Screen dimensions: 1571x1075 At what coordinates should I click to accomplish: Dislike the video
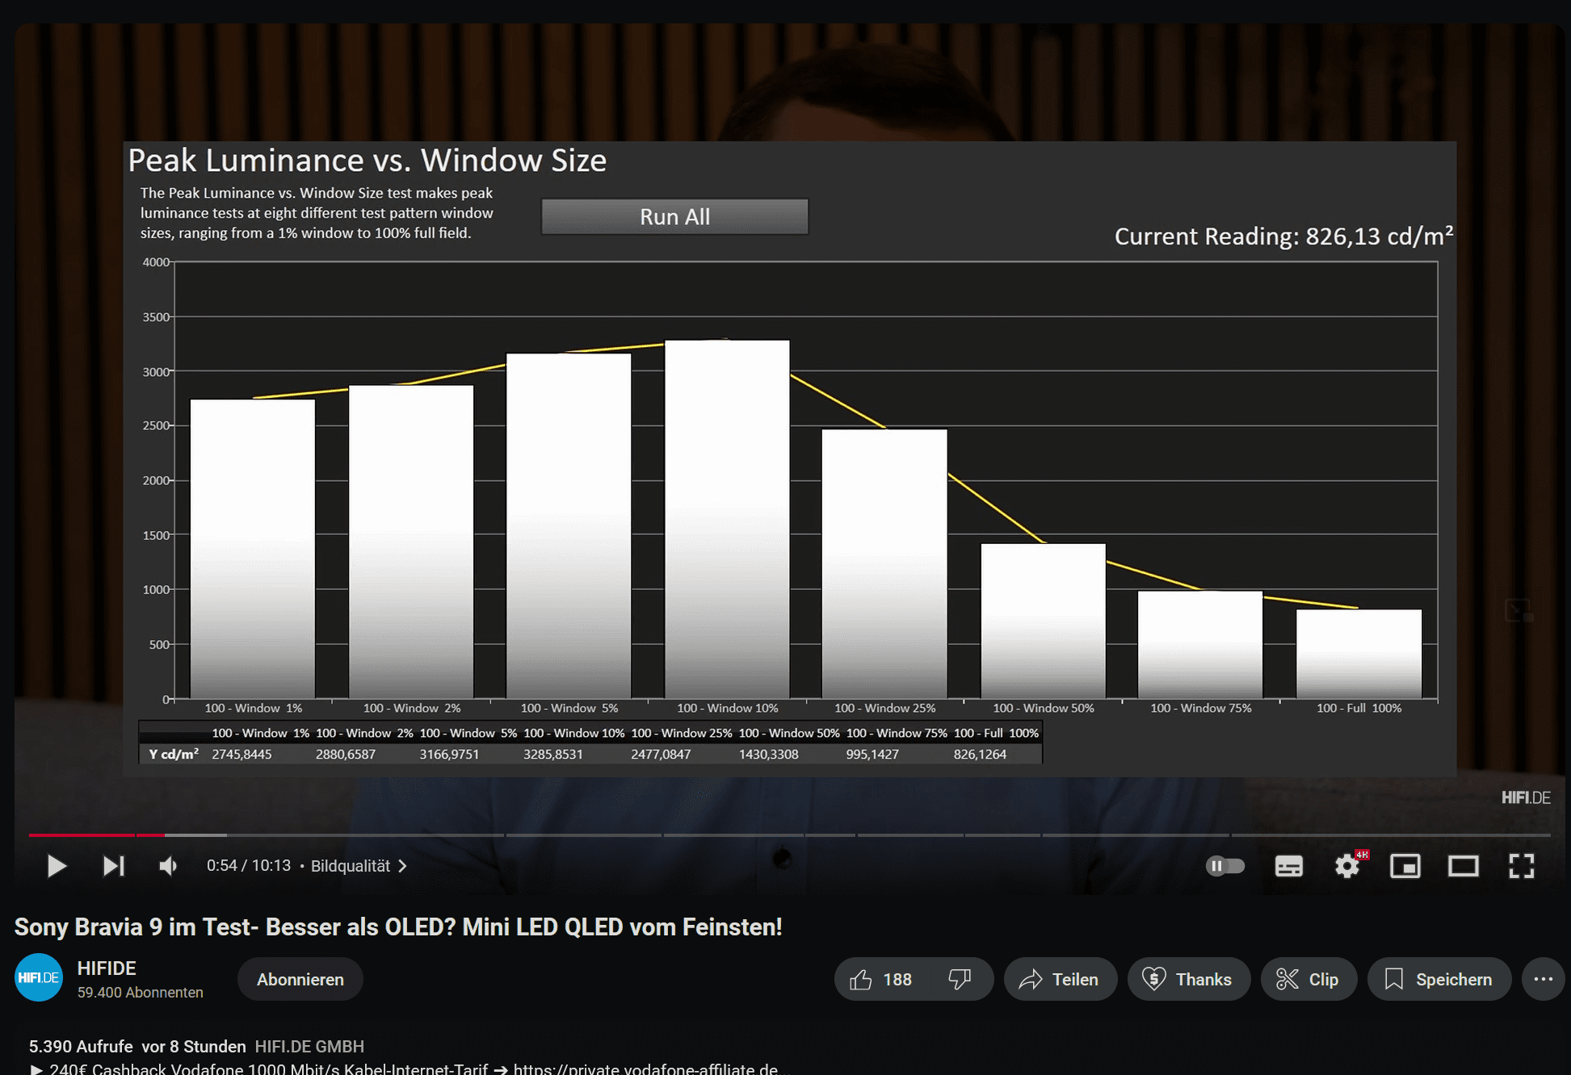pos(960,979)
